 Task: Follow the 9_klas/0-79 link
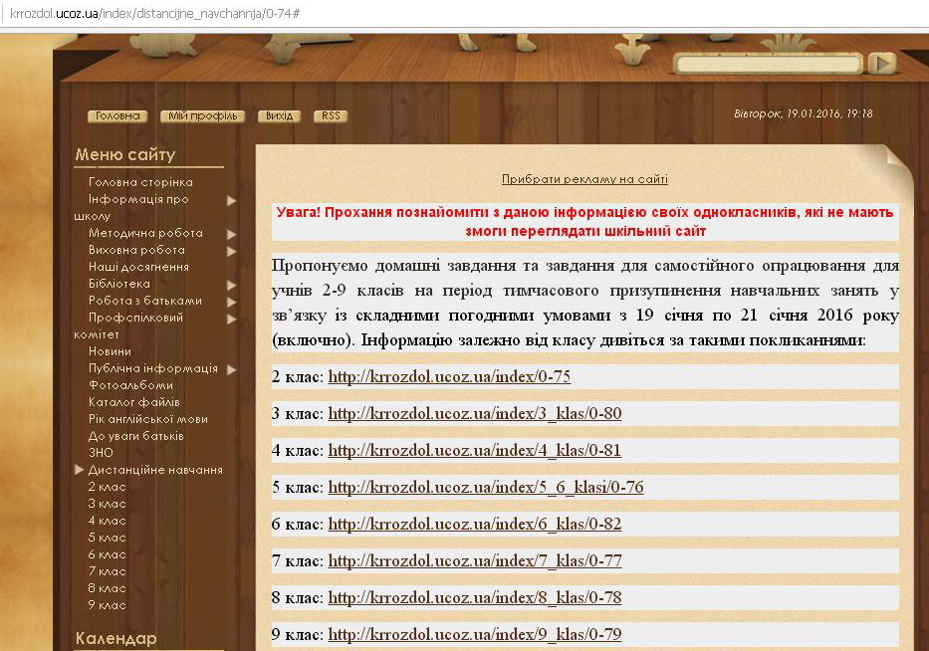(475, 634)
